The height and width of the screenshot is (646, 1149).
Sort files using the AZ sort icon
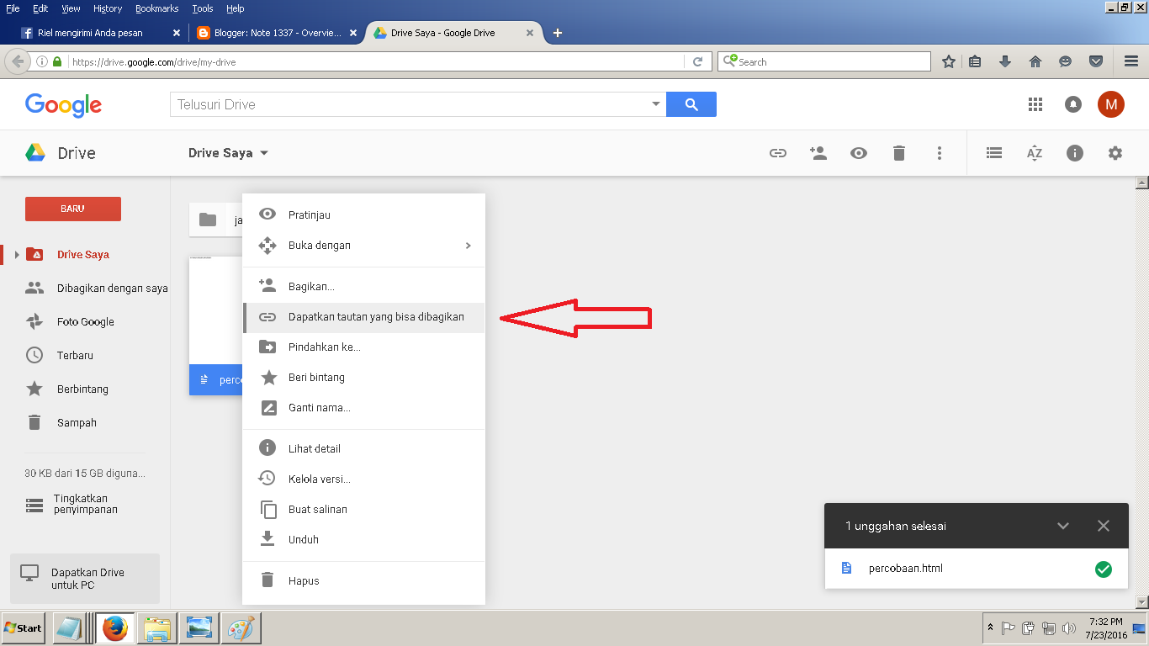tap(1034, 153)
